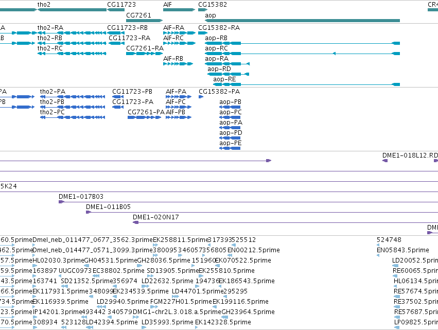Click protein tho2-PA
Image resolution: width=438 pixels, height=330 pixels.
52,92
